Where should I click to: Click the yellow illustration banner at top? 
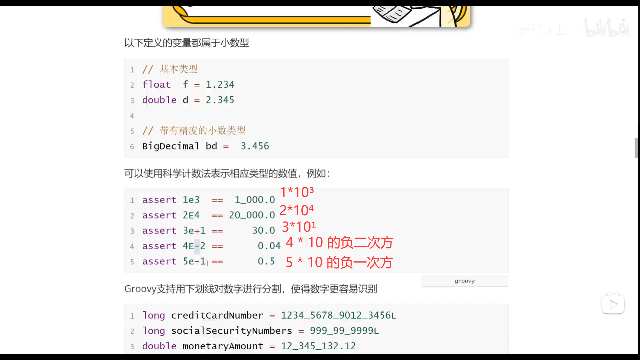pos(316,16)
